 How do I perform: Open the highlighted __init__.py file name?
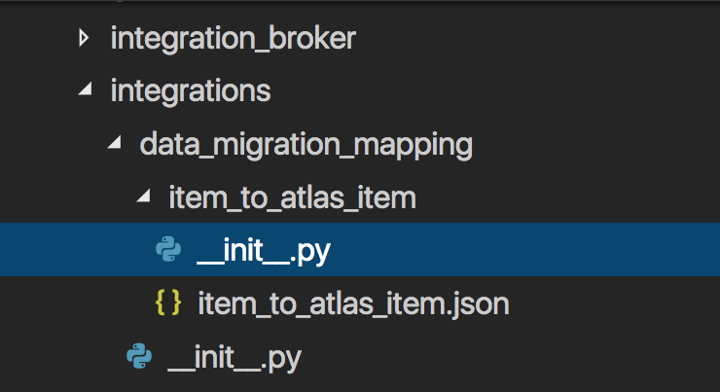(264, 251)
